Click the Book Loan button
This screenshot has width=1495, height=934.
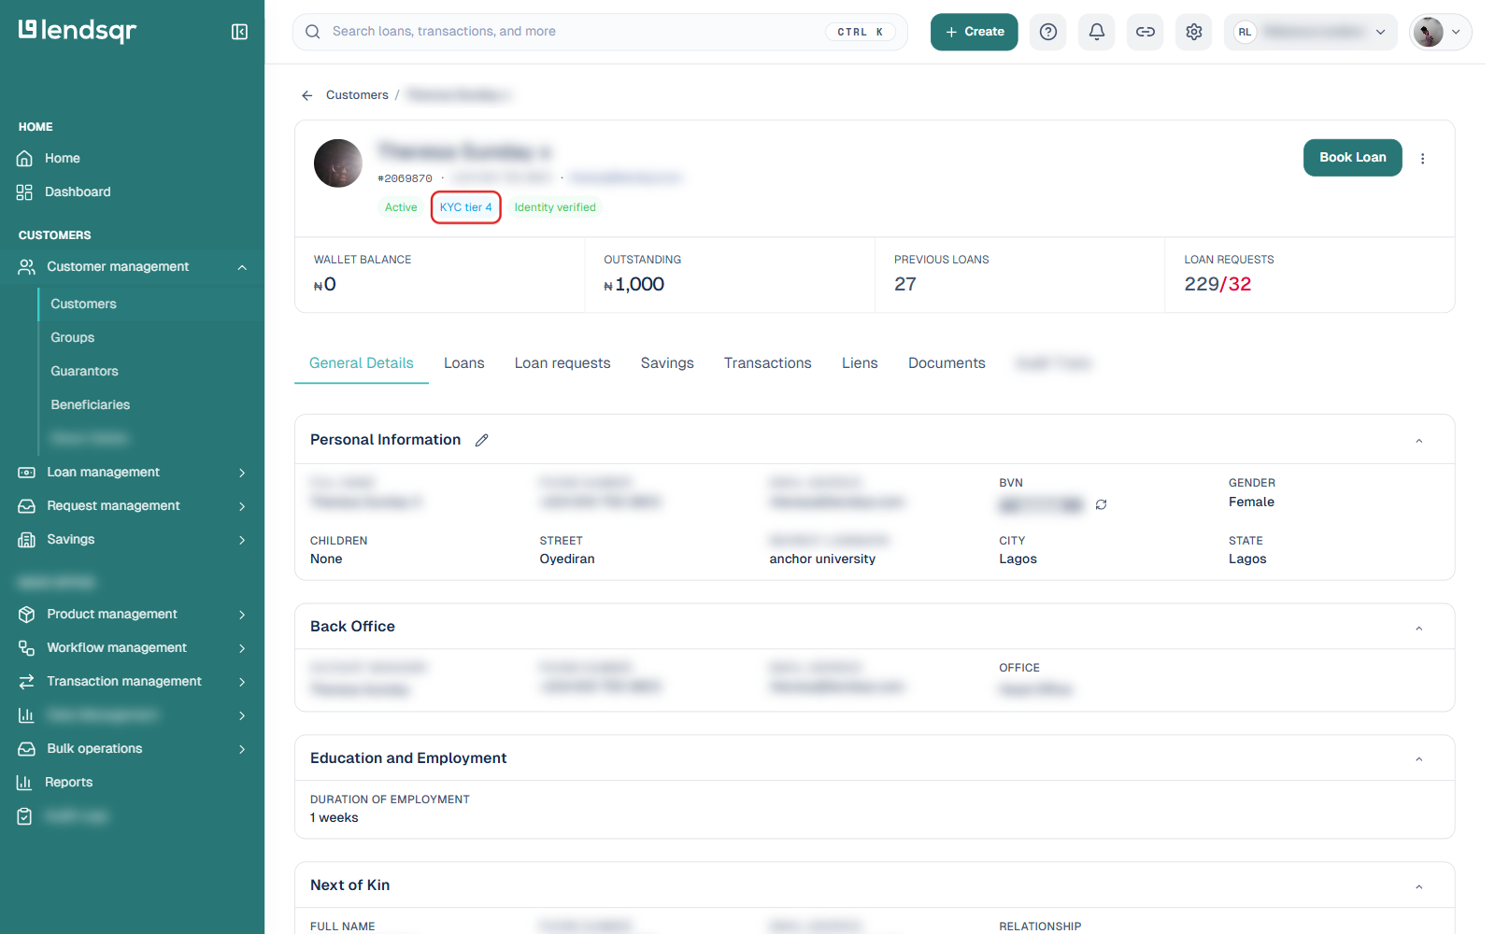(x=1353, y=158)
